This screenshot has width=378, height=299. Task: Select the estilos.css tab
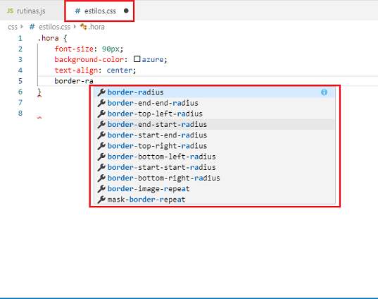[99, 11]
